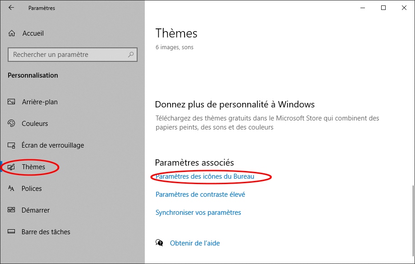Image resolution: width=415 pixels, height=264 pixels.
Task: Click the Obtenir de l'aide link
Action: coord(195,243)
